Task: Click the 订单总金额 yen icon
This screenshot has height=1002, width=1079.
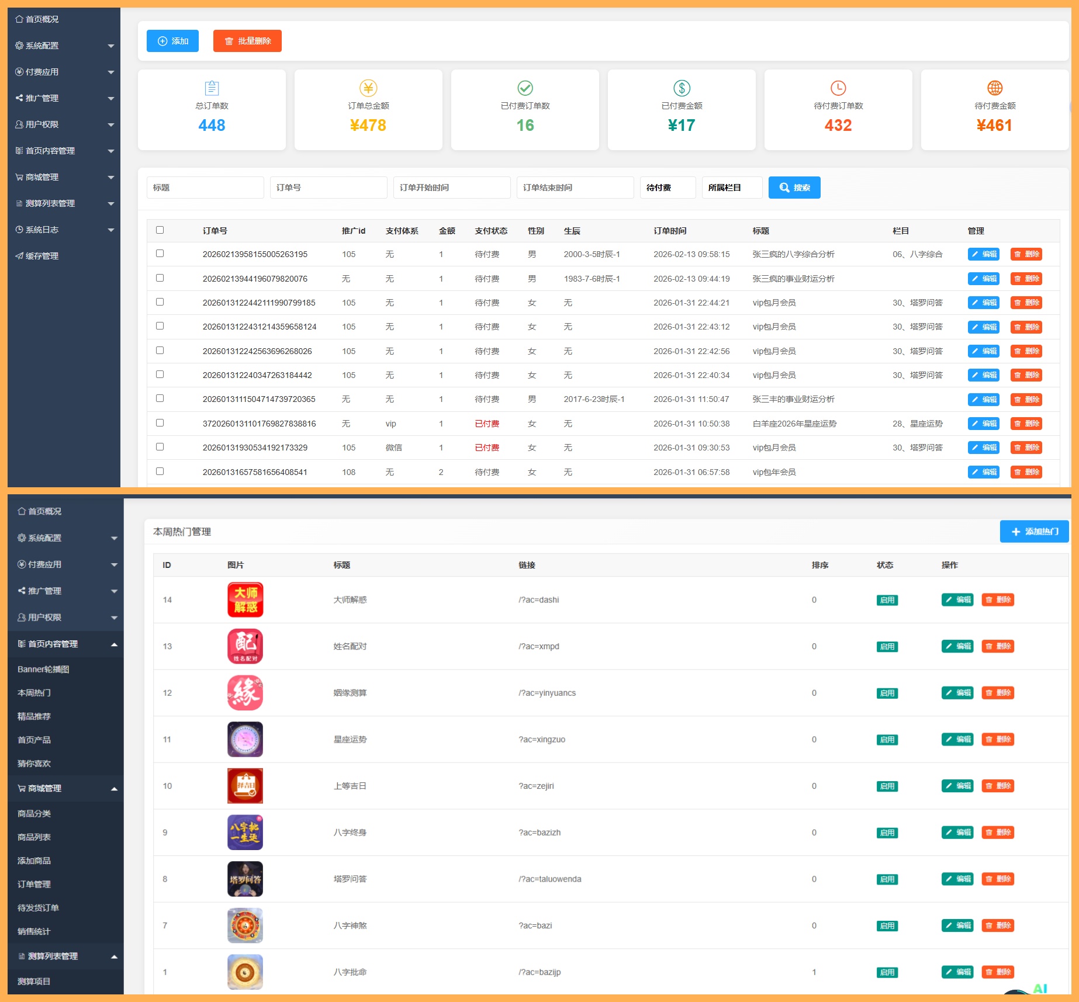Action: [368, 88]
